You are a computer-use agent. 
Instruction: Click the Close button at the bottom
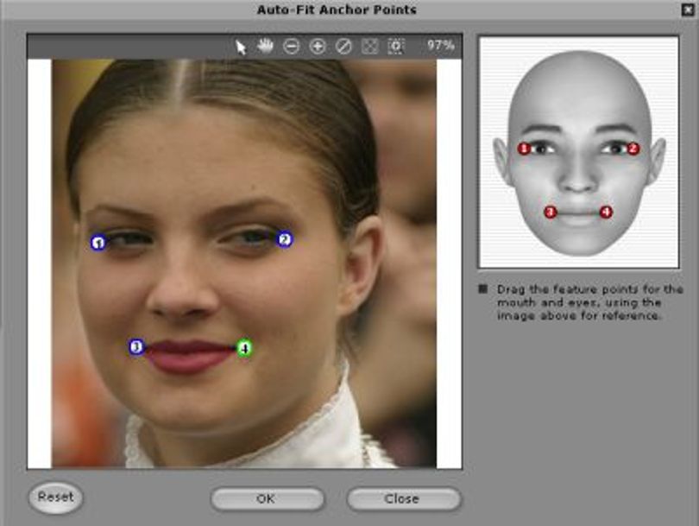pyautogui.click(x=404, y=498)
